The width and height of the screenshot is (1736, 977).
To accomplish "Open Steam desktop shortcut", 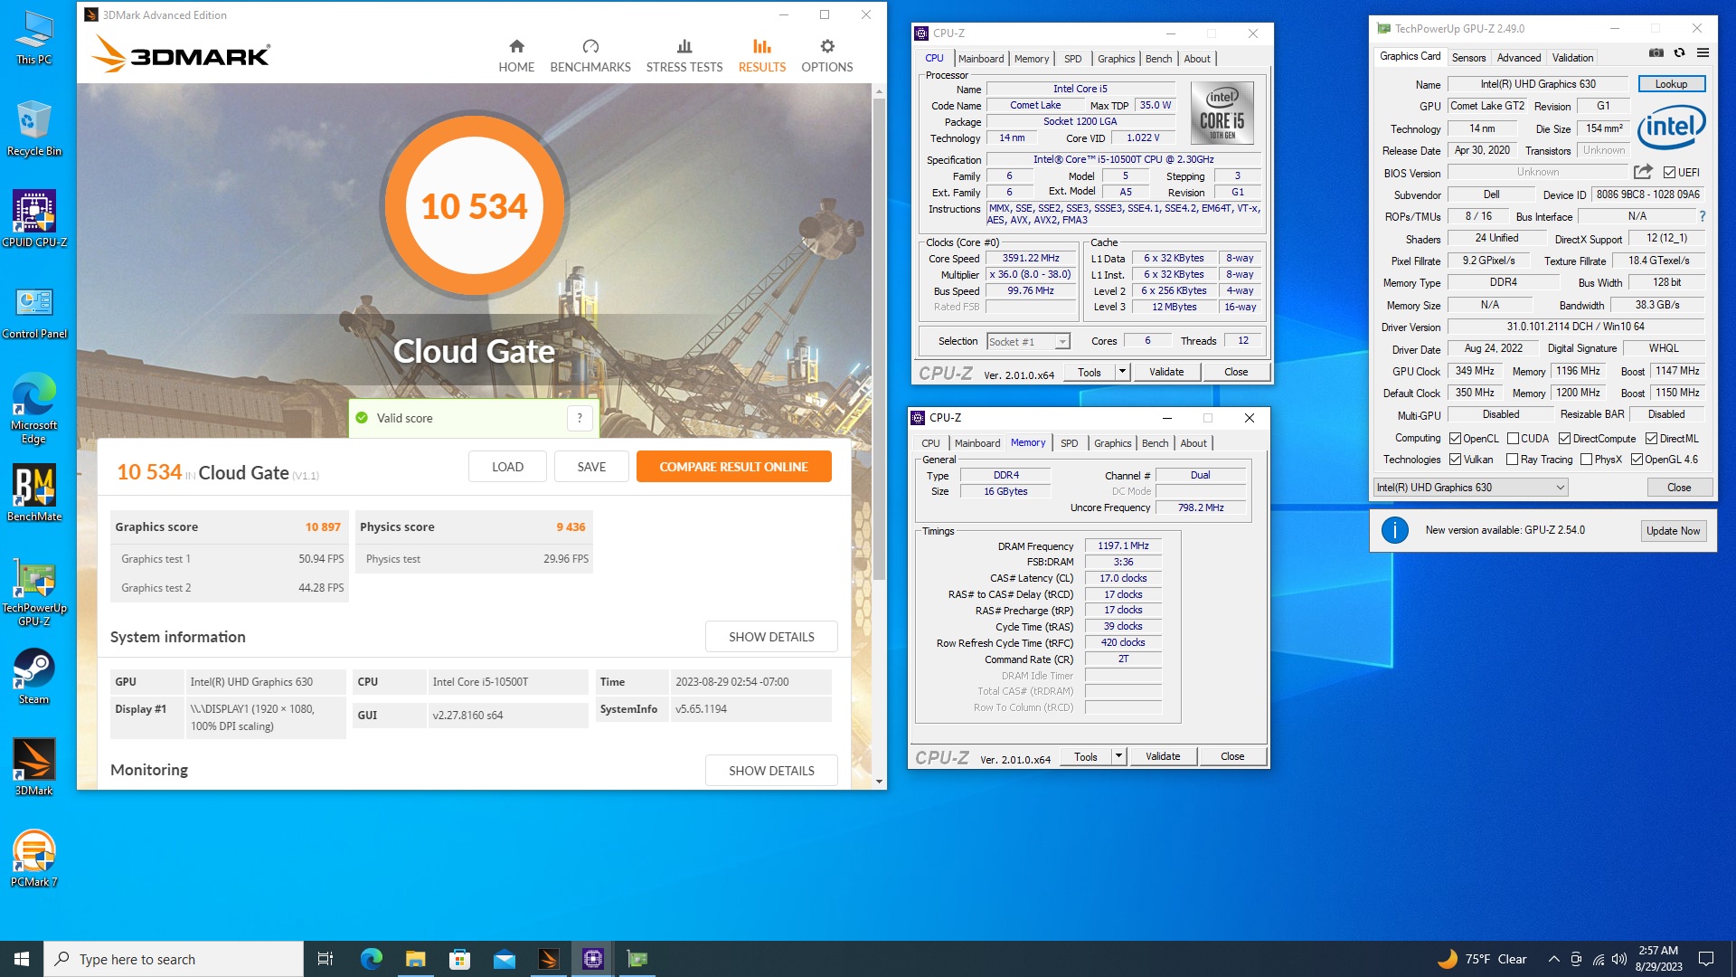I will [x=34, y=676].
